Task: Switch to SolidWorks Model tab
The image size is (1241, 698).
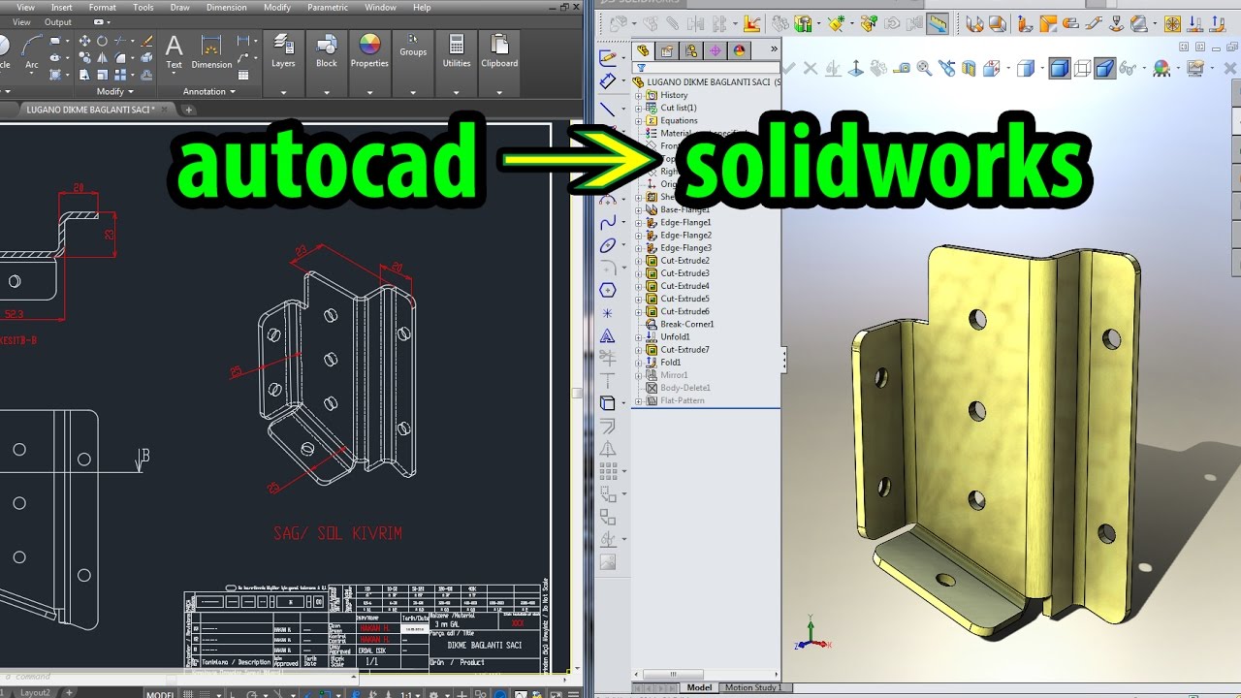Action: coord(699,687)
